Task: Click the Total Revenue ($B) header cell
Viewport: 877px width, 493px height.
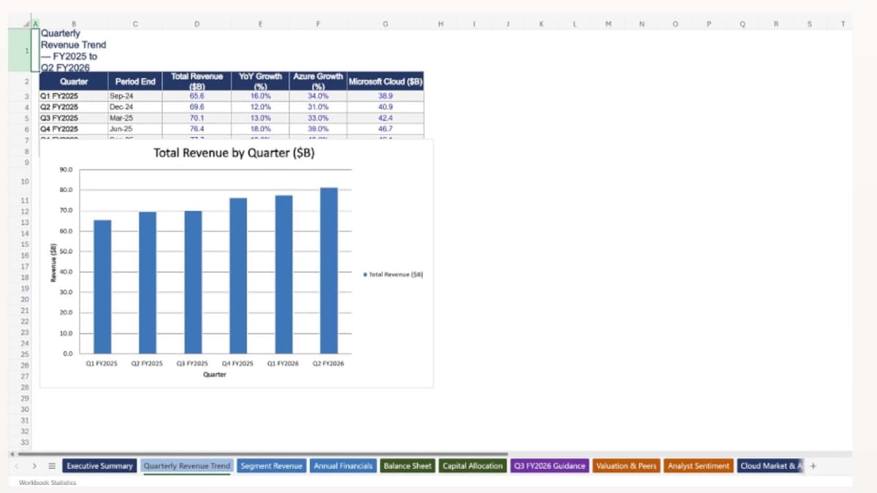Action: click(x=197, y=82)
